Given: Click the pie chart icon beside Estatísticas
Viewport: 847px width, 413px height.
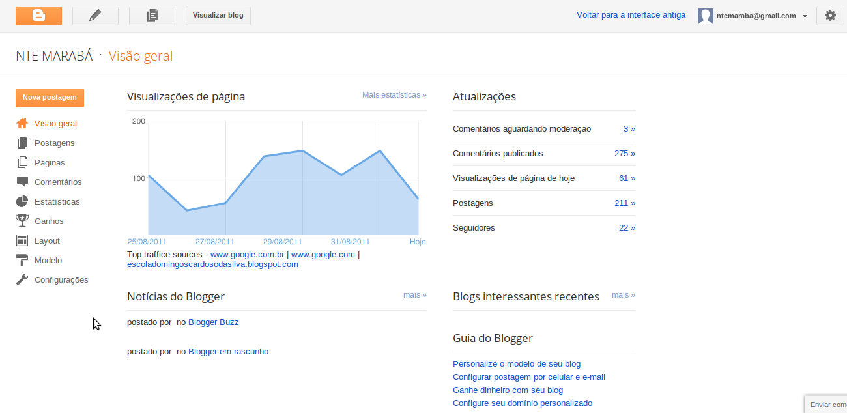Looking at the screenshot, I should pyautogui.click(x=22, y=201).
